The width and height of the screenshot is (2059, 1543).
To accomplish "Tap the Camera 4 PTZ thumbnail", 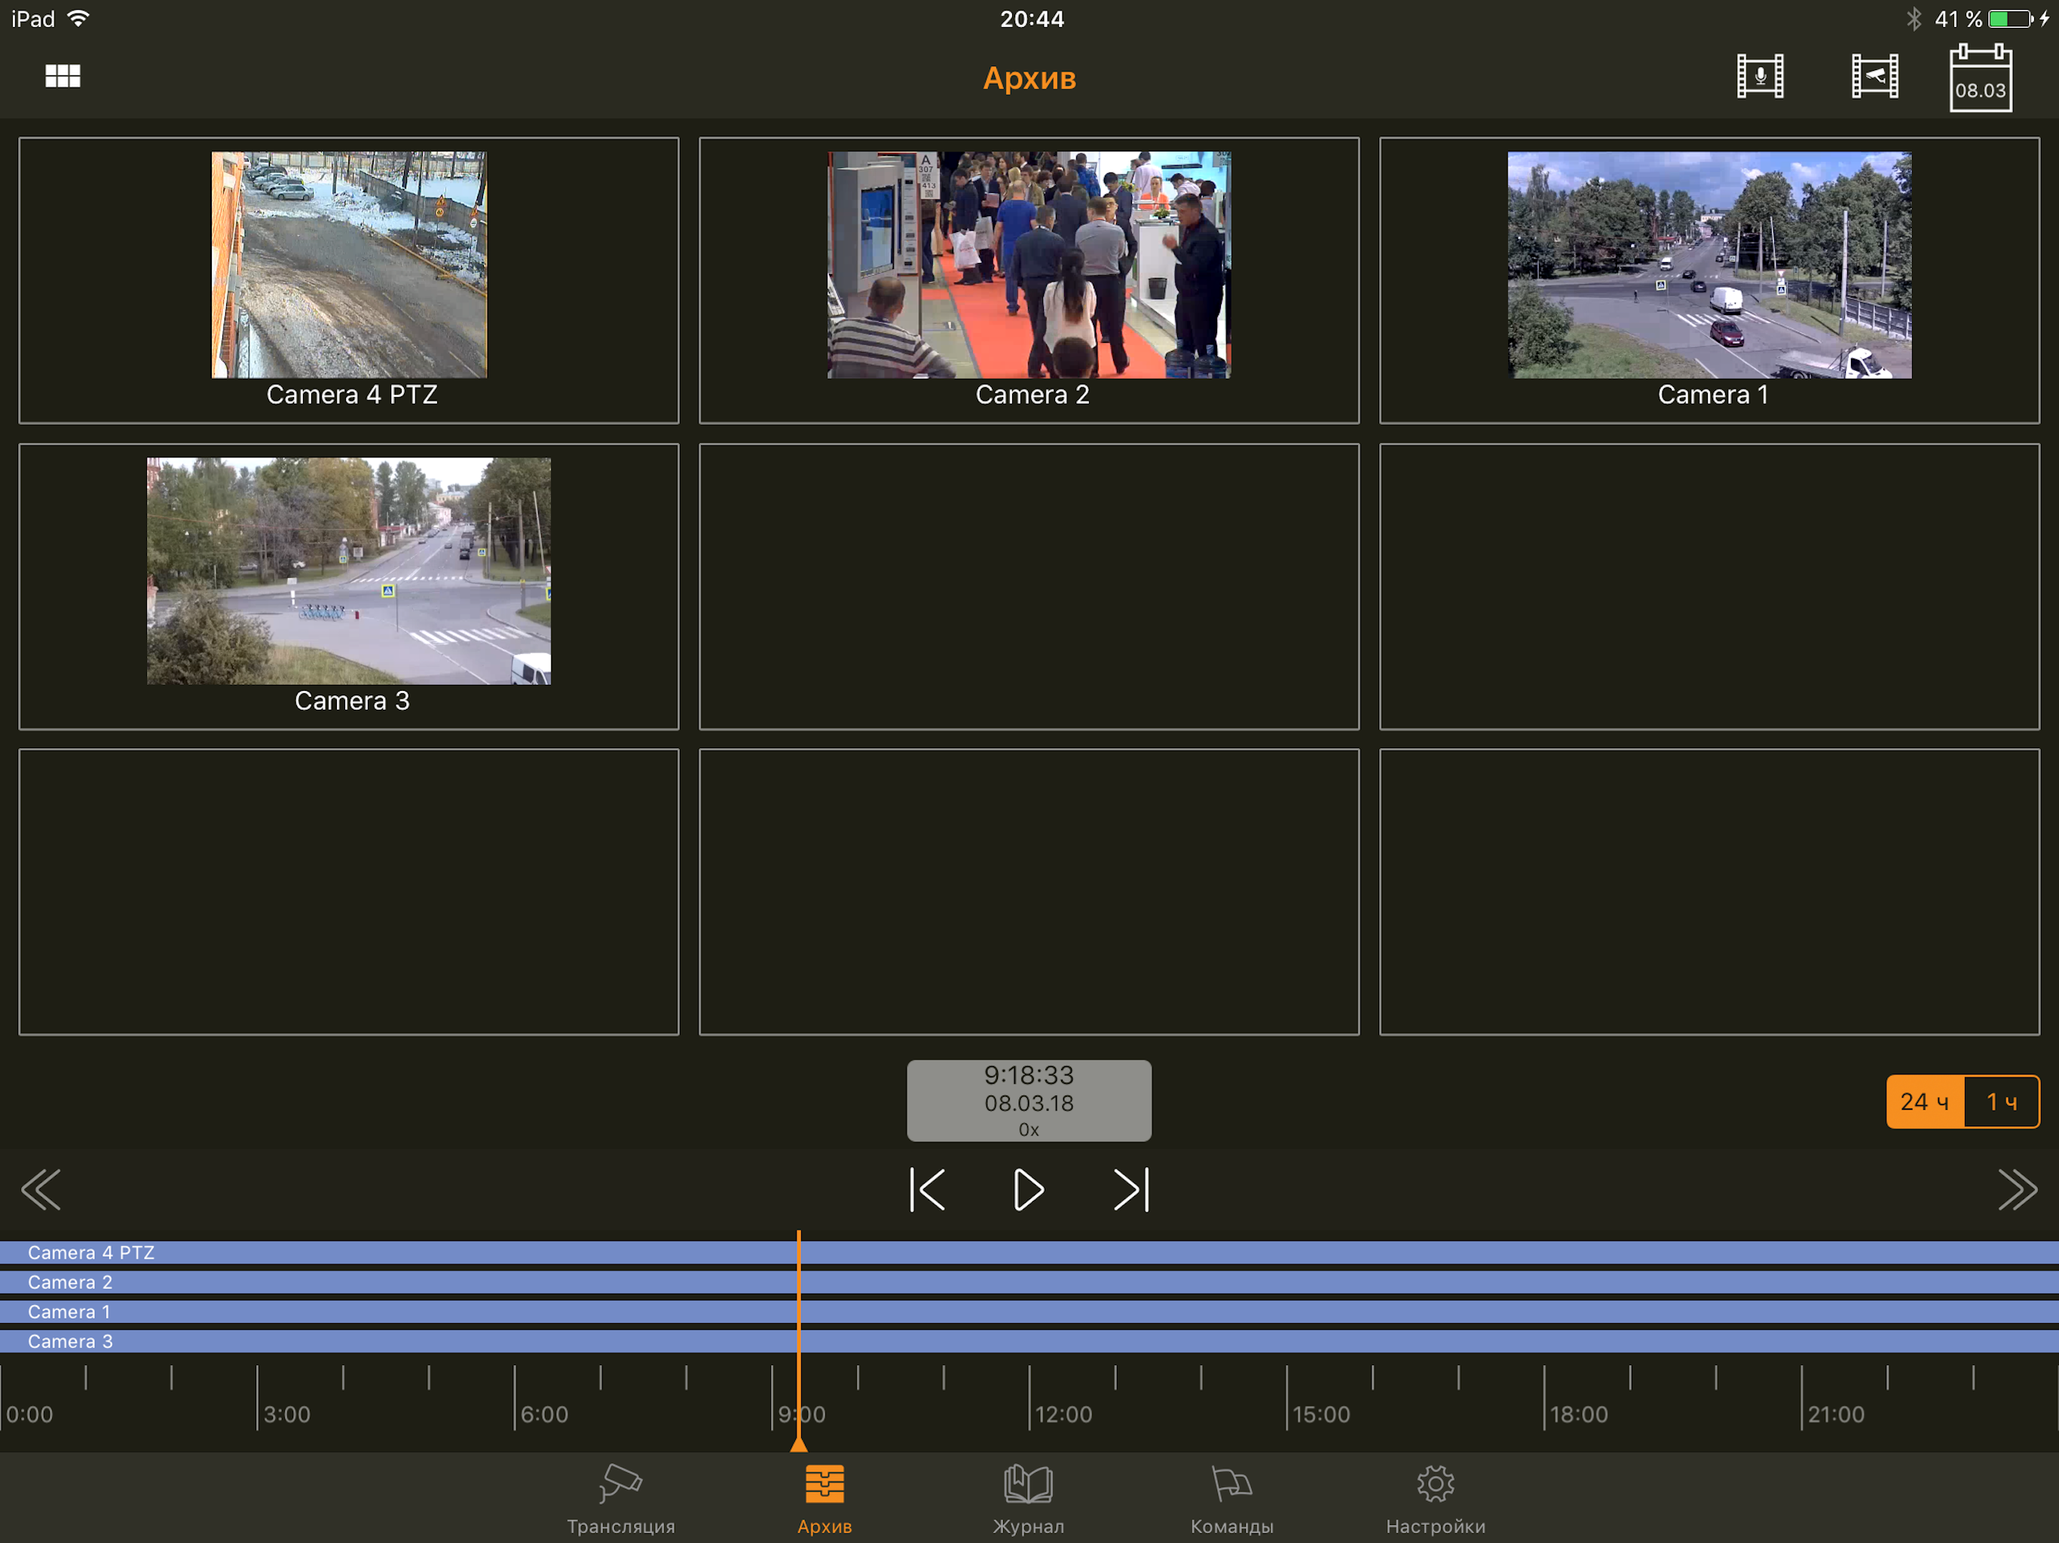I will pyautogui.click(x=349, y=264).
